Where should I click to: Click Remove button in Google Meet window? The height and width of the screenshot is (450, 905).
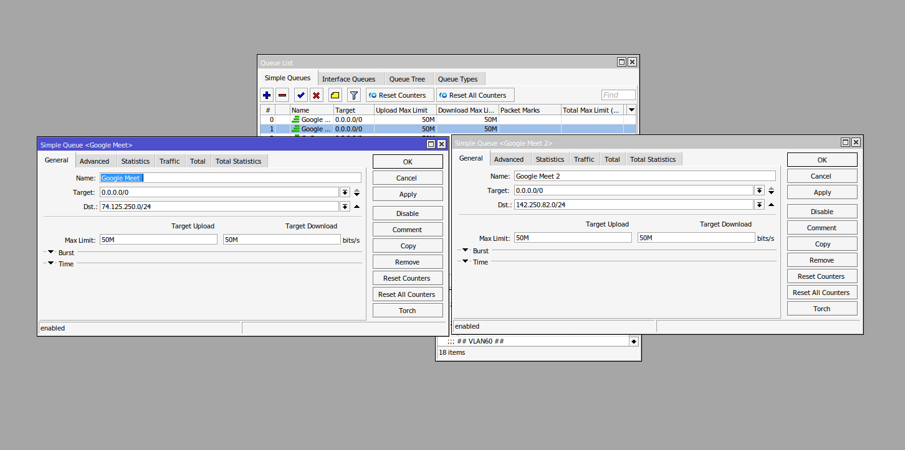pos(408,262)
